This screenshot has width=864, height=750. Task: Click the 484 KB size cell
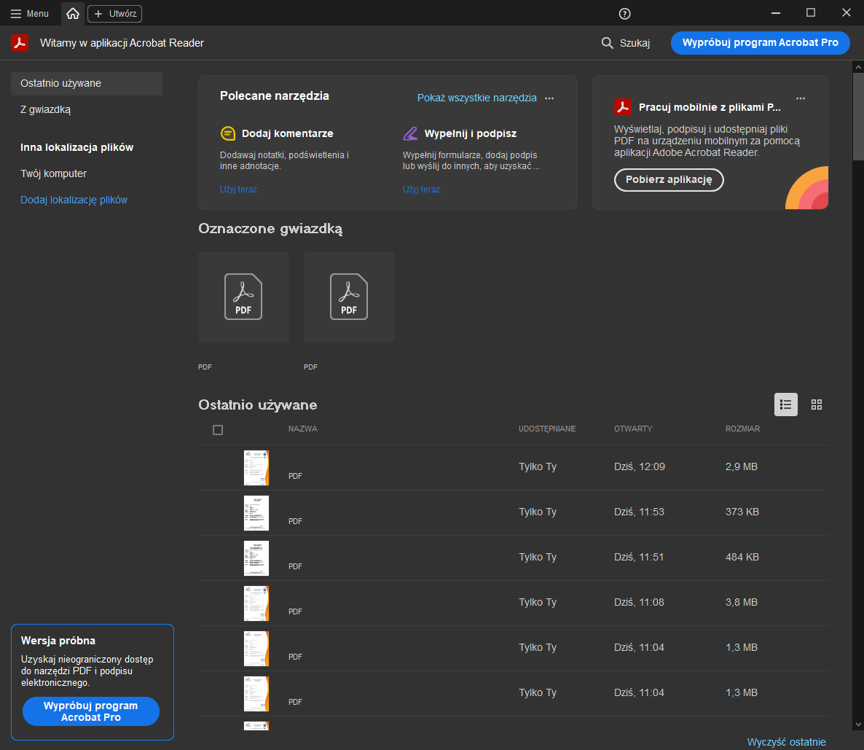click(742, 557)
